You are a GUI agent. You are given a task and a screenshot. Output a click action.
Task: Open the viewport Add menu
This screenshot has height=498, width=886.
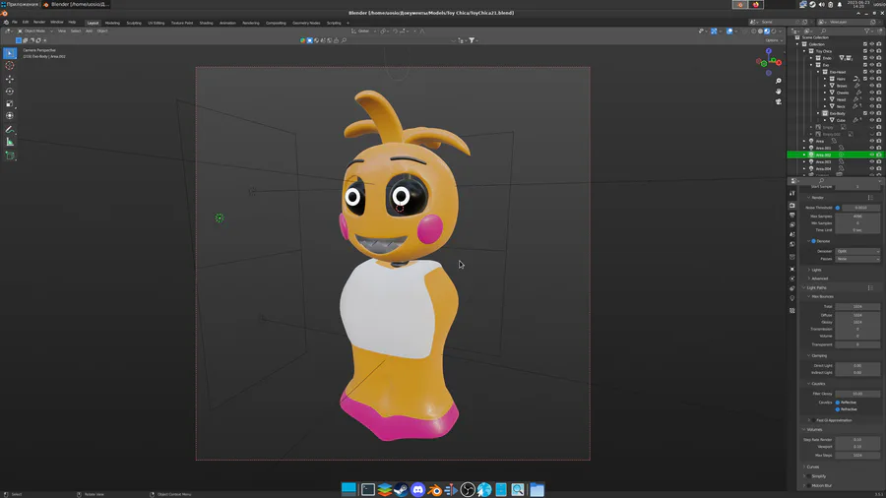[x=89, y=31]
